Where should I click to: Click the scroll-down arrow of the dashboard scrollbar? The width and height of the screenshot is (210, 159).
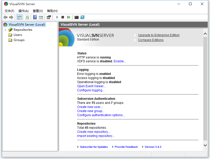205,145
